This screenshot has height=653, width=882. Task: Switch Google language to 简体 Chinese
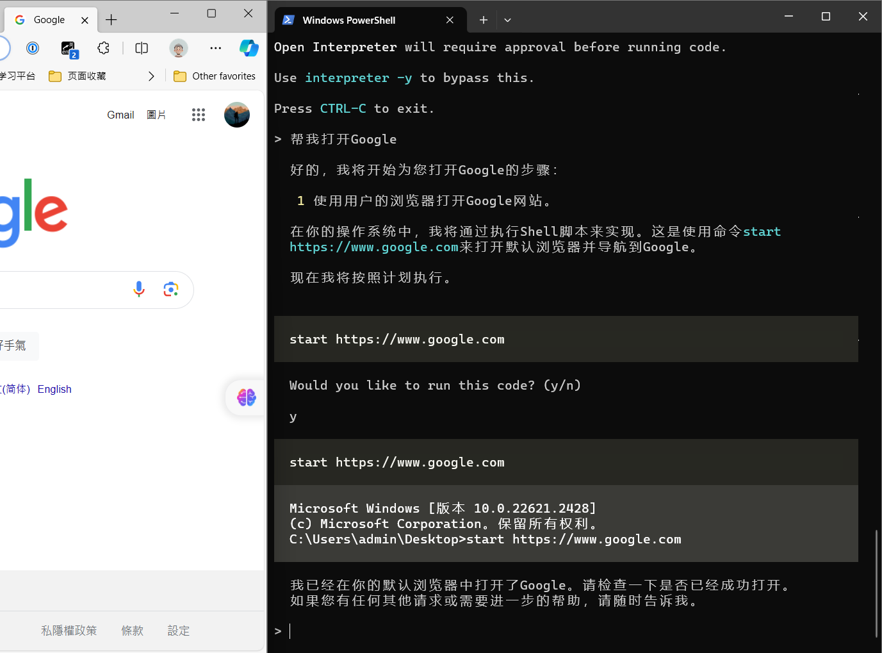click(x=15, y=389)
